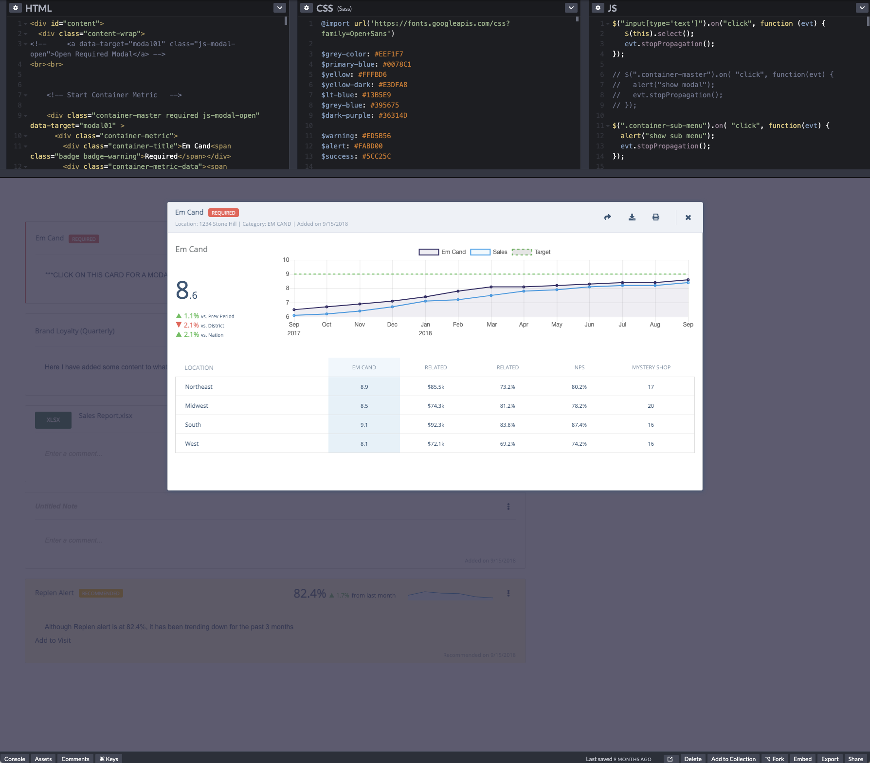The width and height of the screenshot is (870, 763).
Task: Click the 87.4% NPS value
Action: click(x=579, y=425)
